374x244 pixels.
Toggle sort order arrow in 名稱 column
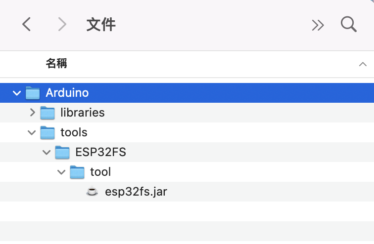click(x=363, y=64)
